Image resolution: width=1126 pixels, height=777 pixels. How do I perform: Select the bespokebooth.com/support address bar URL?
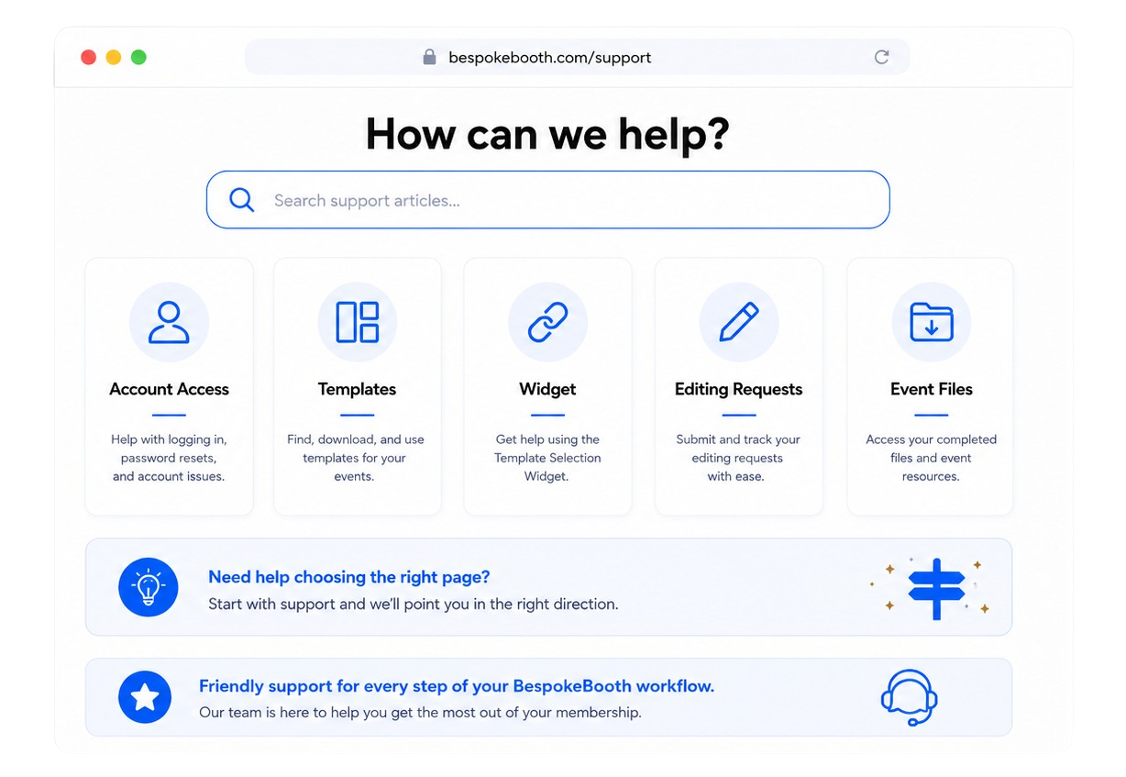[549, 57]
